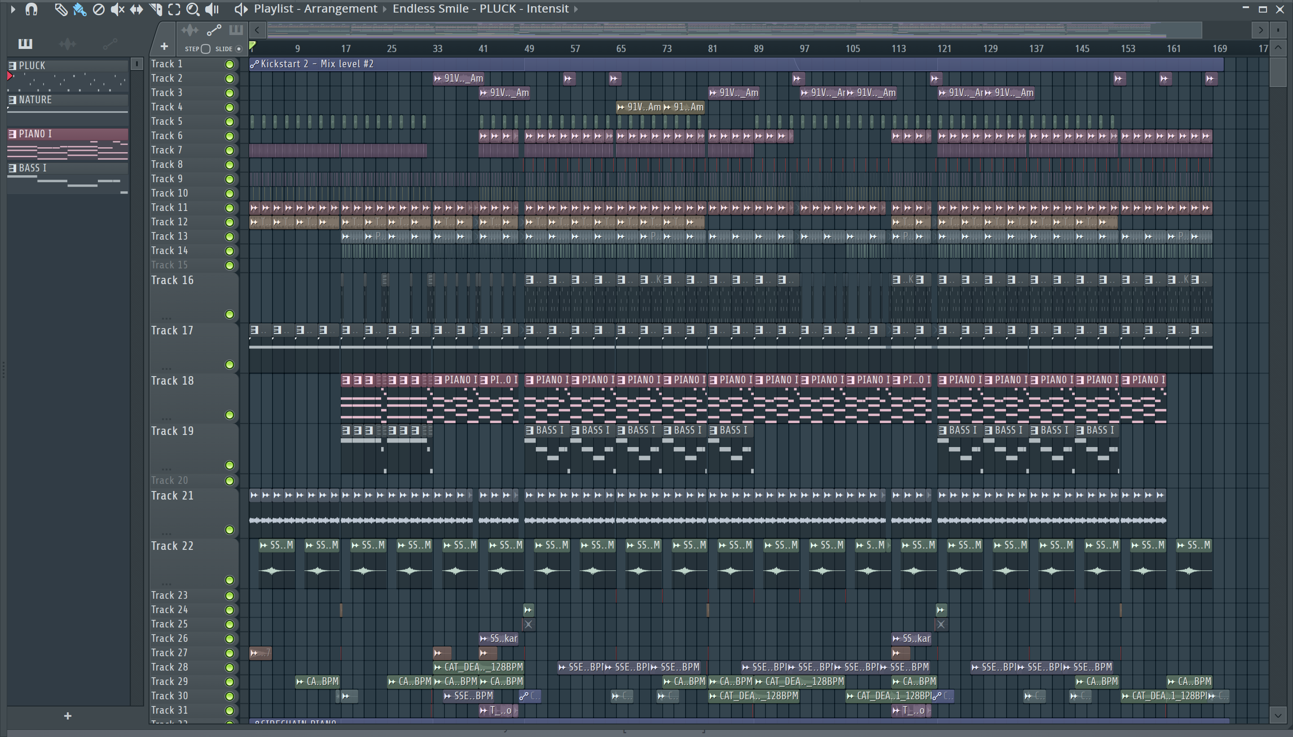Mute Track 22 with its green LED
The width and height of the screenshot is (1293, 737).
(x=229, y=580)
